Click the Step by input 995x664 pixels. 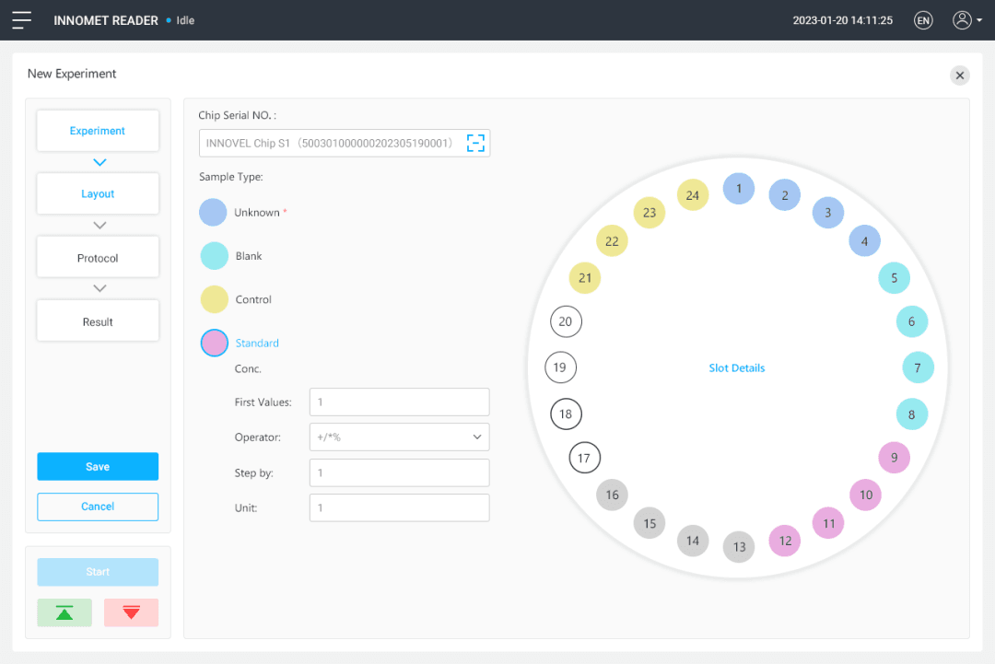pyautogui.click(x=399, y=472)
